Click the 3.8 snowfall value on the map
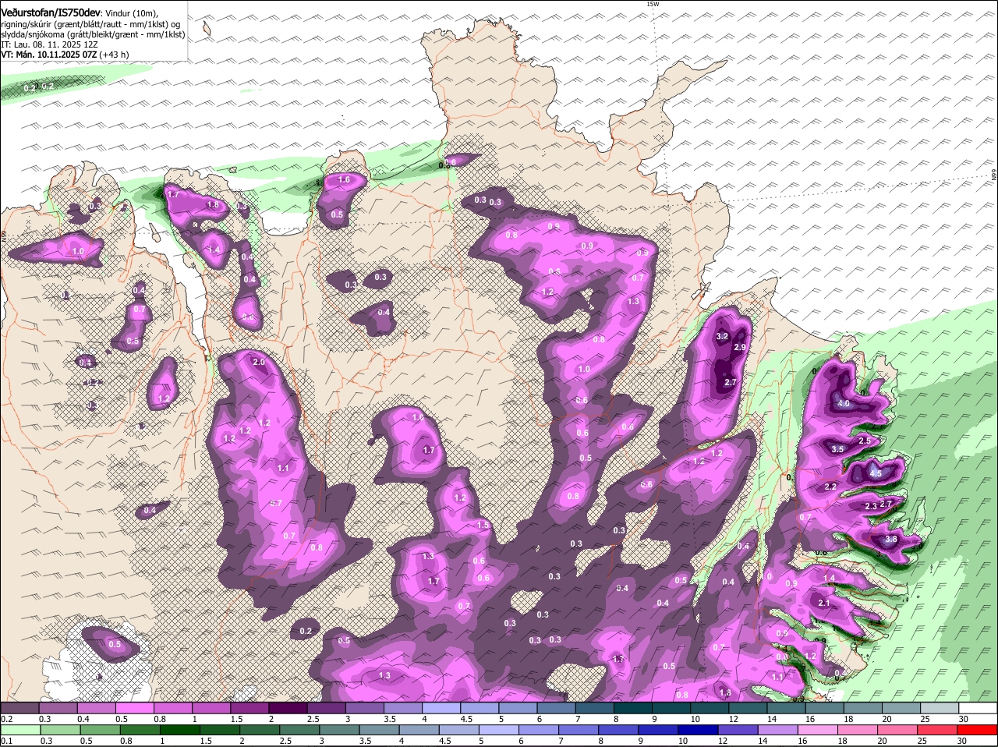Screen dimensions: 998x747 pyautogui.click(x=892, y=539)
